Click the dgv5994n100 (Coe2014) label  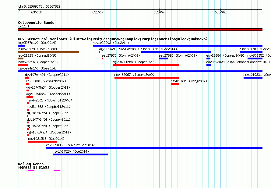(37, 68)
